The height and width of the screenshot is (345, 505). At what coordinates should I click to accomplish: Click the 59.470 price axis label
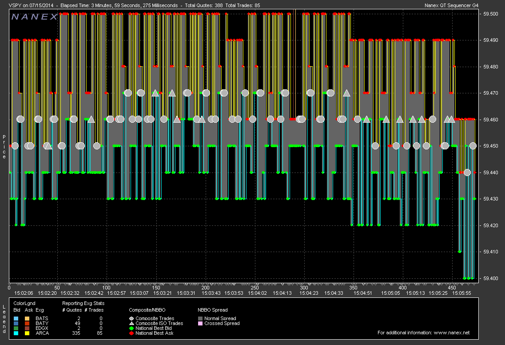point(490,93)
